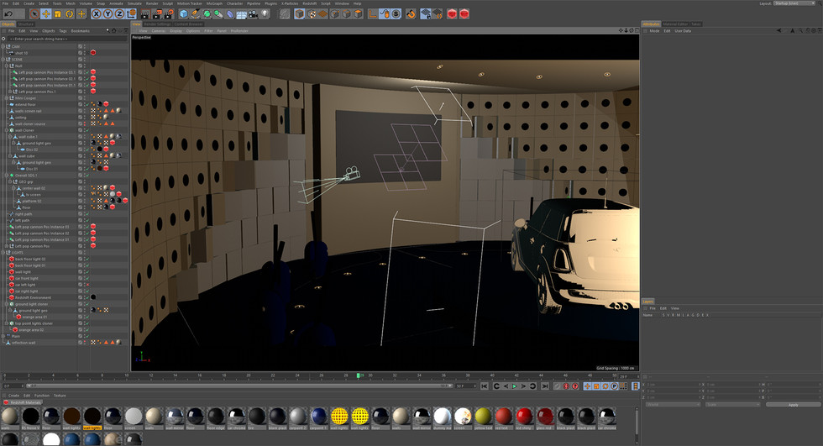Select the Live Selection arrow tool

click(34, 14)
